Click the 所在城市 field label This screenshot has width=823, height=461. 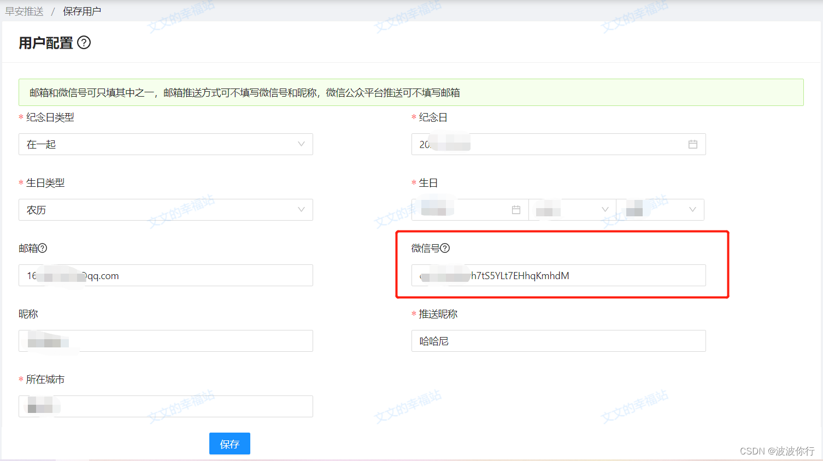tap(45, 380)
